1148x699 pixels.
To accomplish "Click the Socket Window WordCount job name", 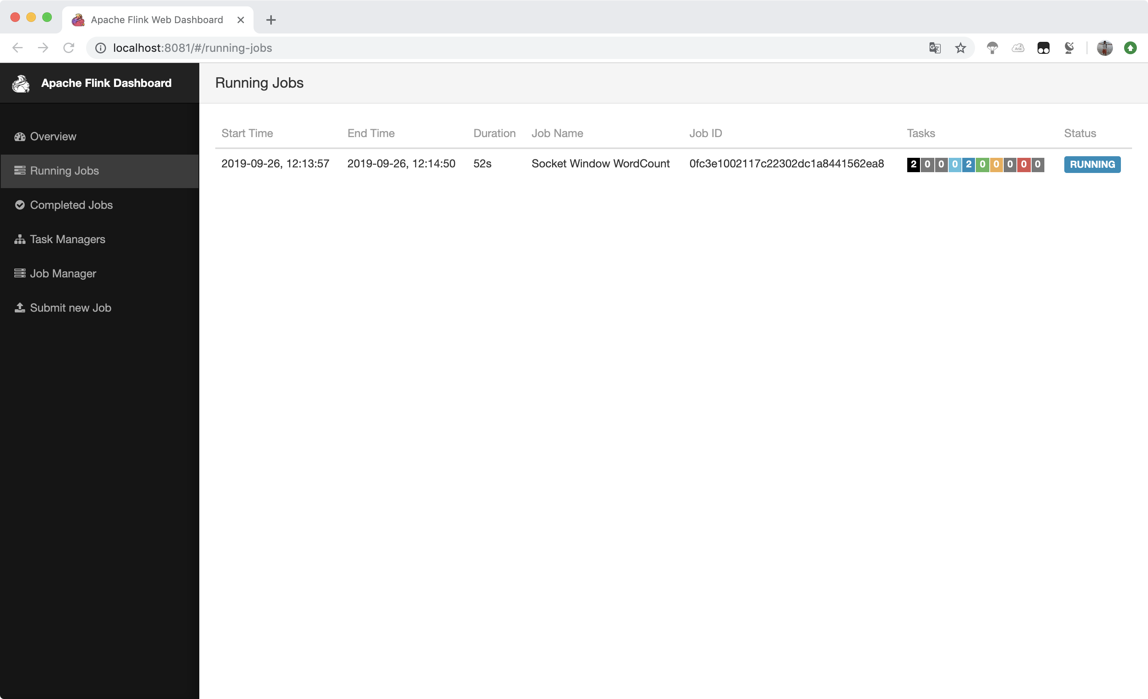I will 600,163.
